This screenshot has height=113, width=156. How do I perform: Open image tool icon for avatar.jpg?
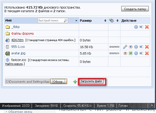coord(131,53)
